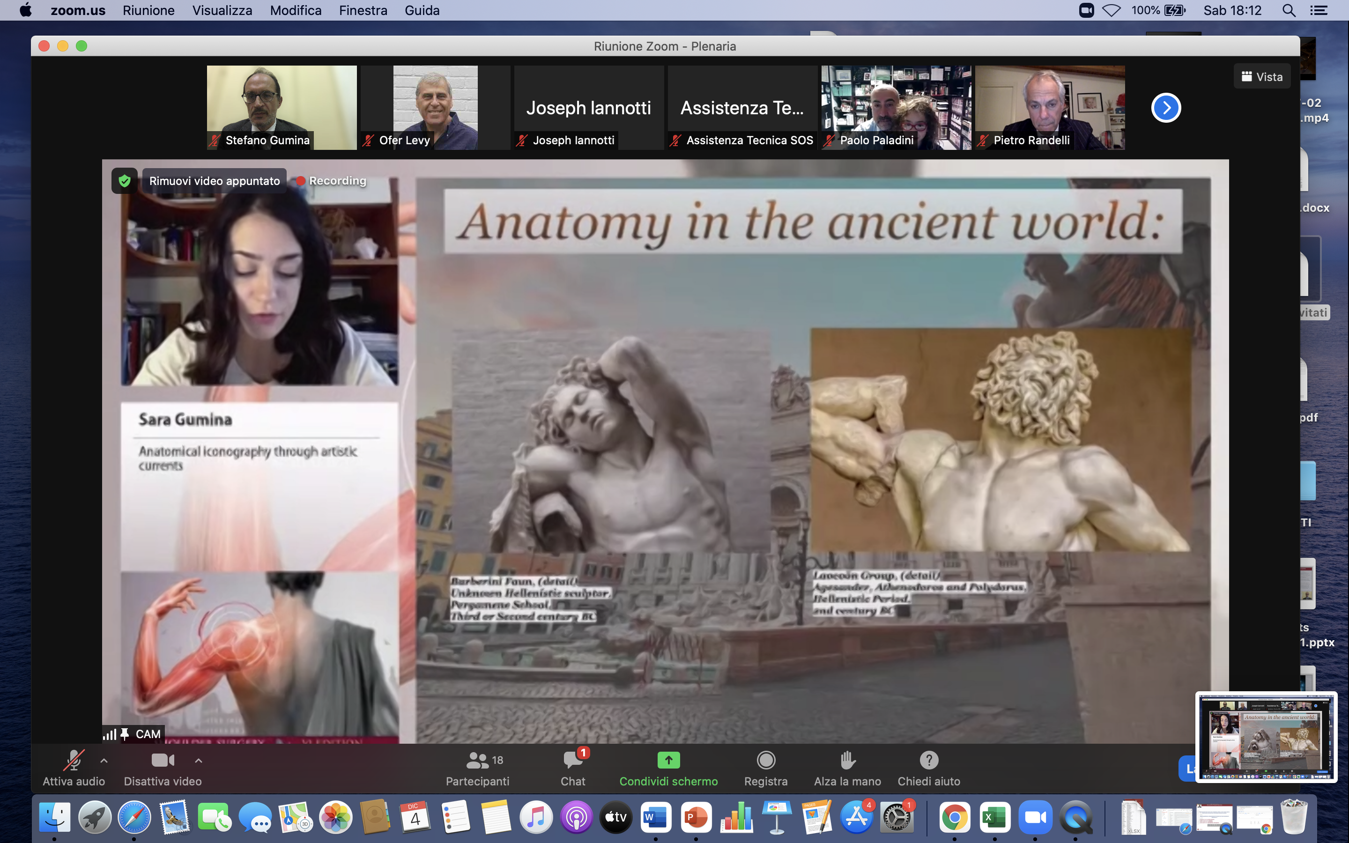
Task: Expand video options chevron beside Disattiva video
Action: (199, 761)
